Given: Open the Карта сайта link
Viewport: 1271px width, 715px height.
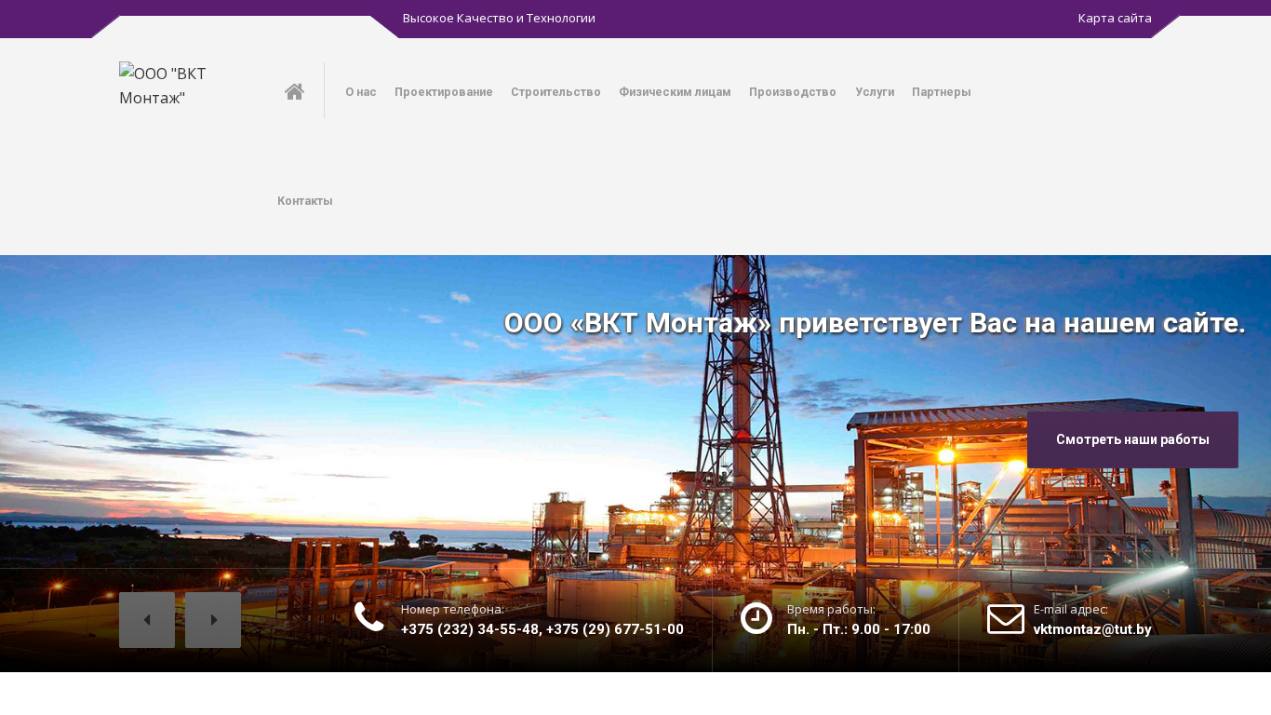Looking at the screenshot, I should point(1115,19).
